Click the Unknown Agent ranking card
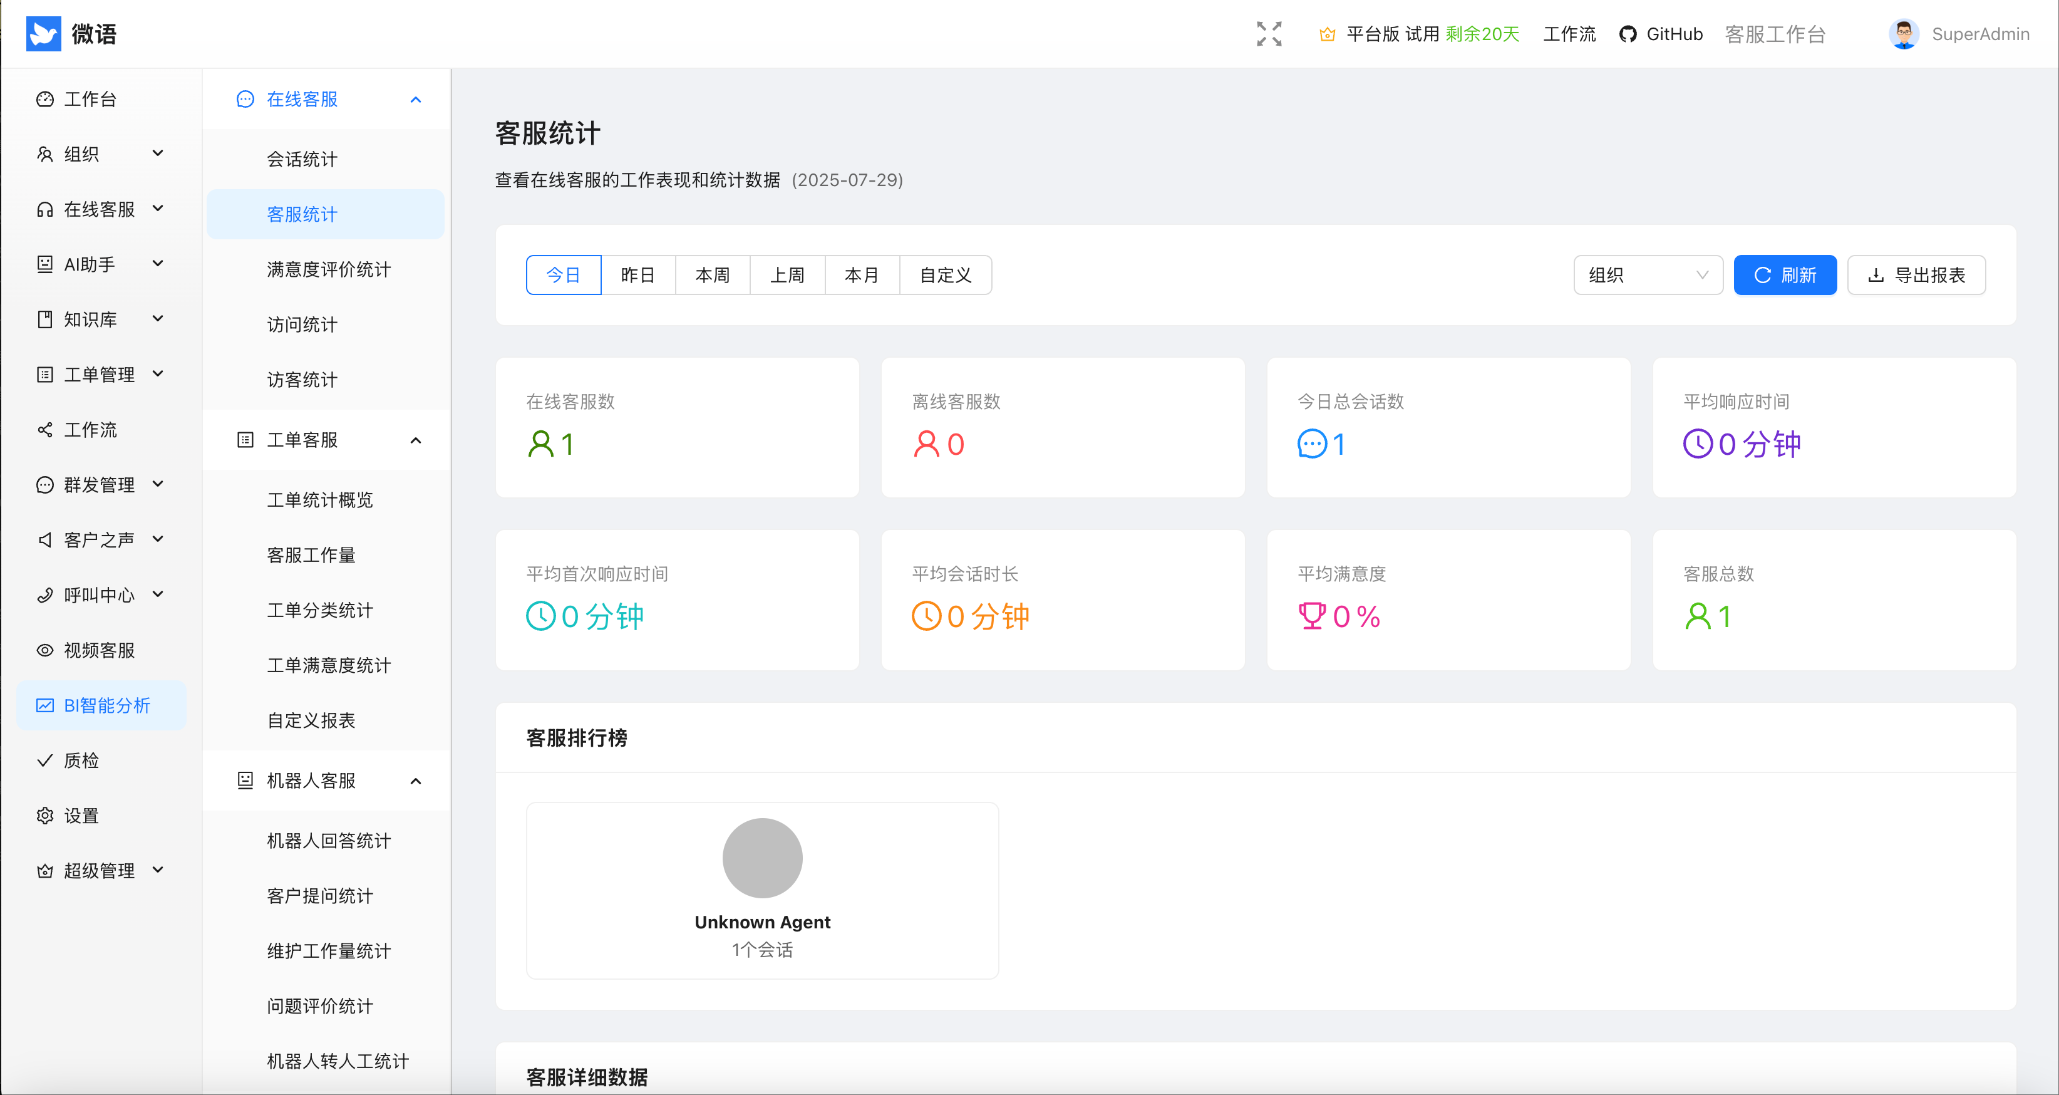The height and width of the screenshot is (1095, 2059). coord(761,890)
